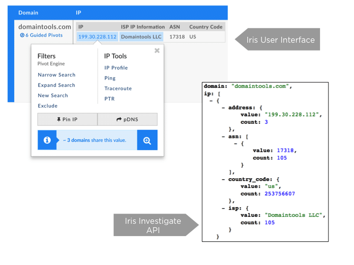
Task: Click ASN value 17318
Action: [x=177, y=37]
